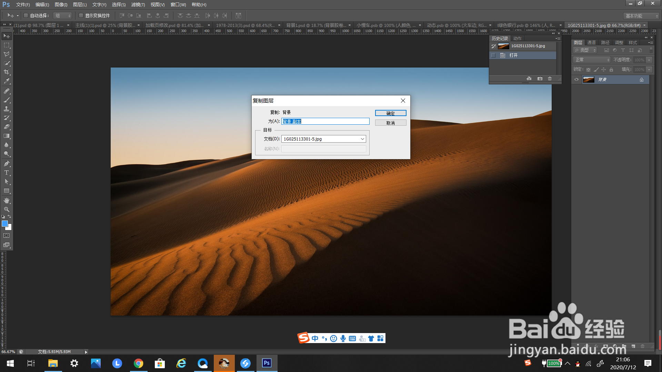Screen dimensions: 662x372
Task: Click the 取消 button
Action: point(391,123)
